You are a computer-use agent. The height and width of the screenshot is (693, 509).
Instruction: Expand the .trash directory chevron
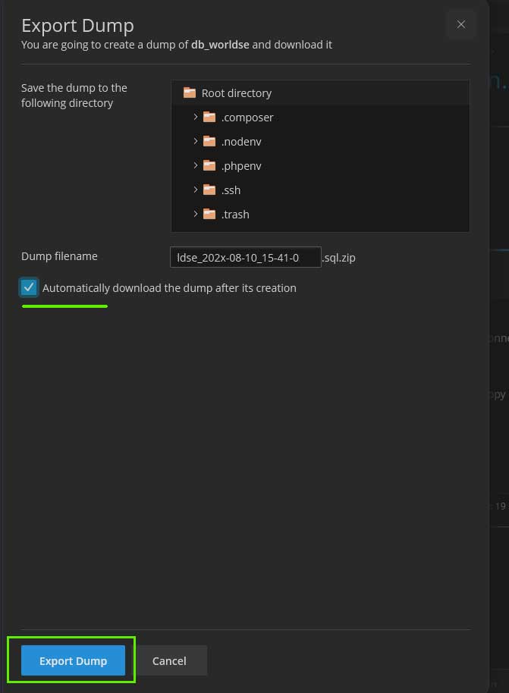click(196, 214)
